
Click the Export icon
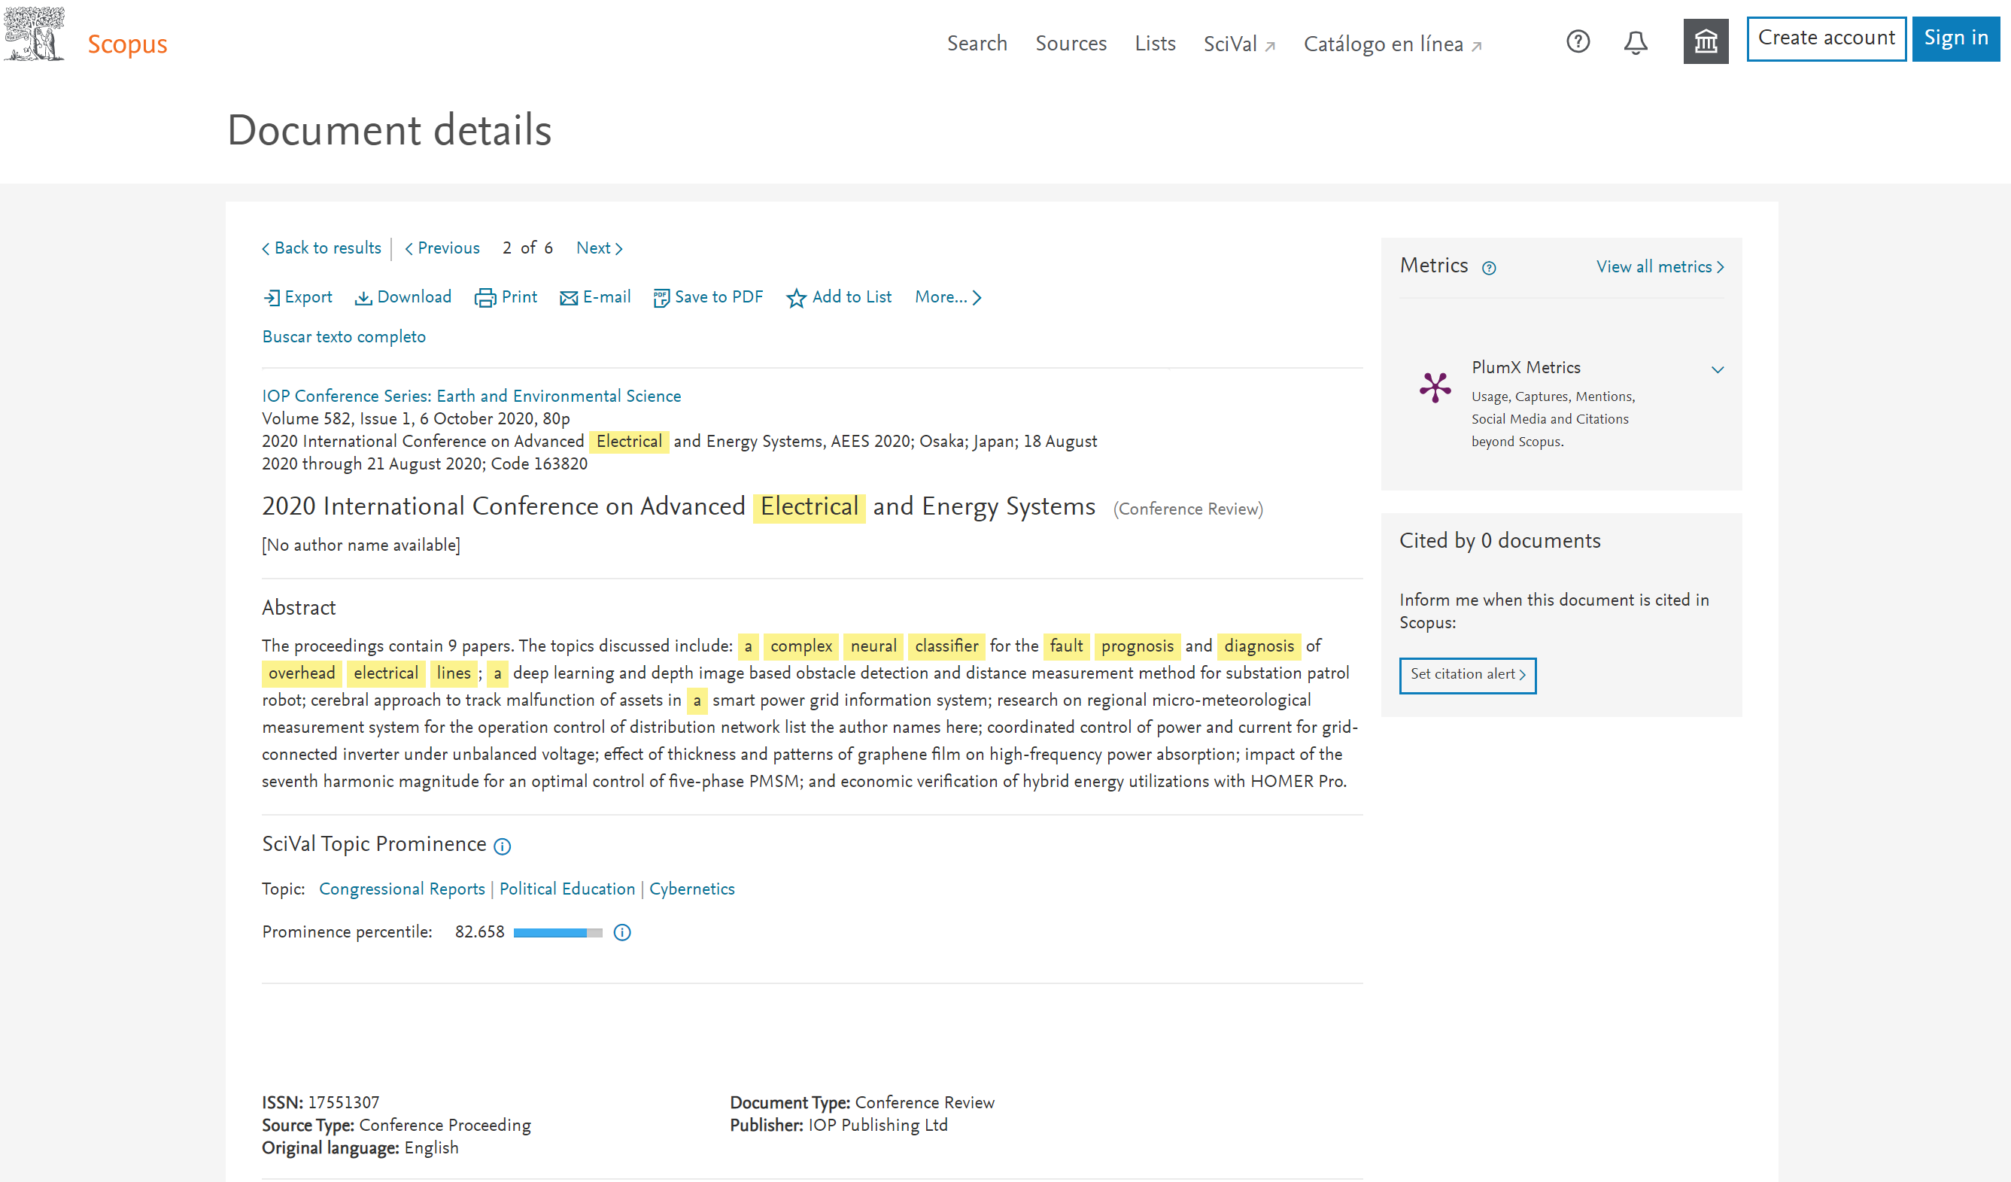click(x=272, y=298)
